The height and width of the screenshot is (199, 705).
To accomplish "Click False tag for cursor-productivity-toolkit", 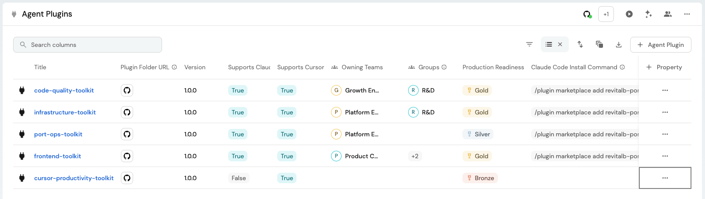I will 239,178.
